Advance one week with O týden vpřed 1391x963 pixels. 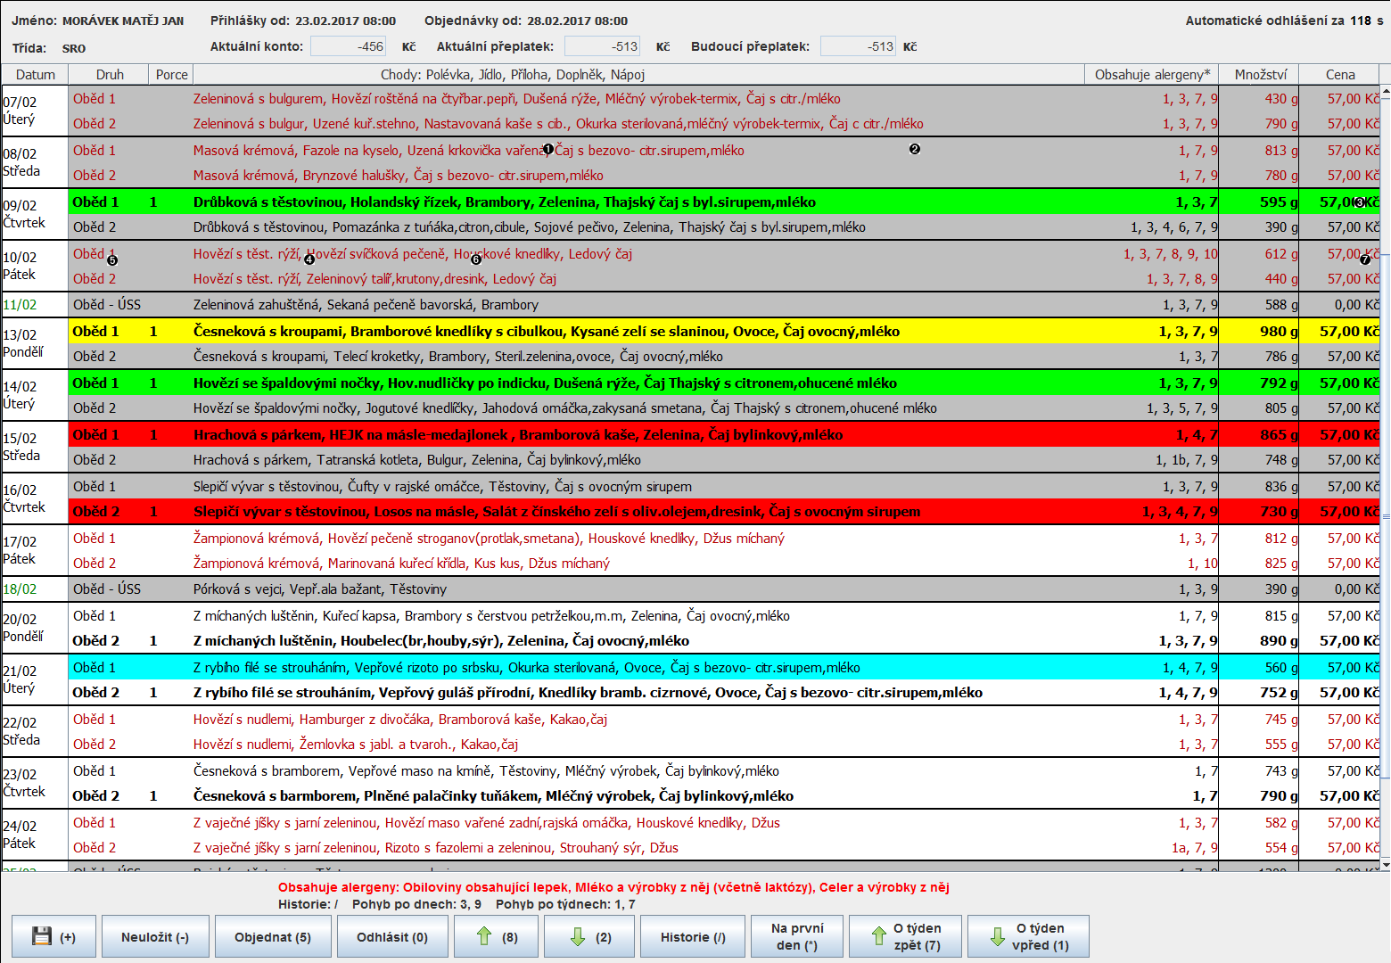[1028, 936]
